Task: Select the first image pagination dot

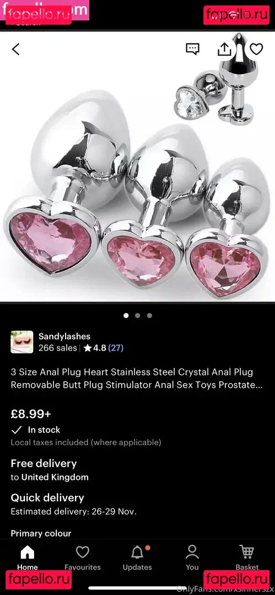Action: point(126,315)
